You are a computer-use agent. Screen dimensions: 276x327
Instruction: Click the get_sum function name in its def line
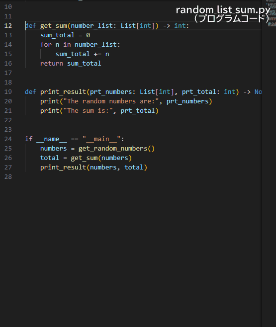click(54, 26)
